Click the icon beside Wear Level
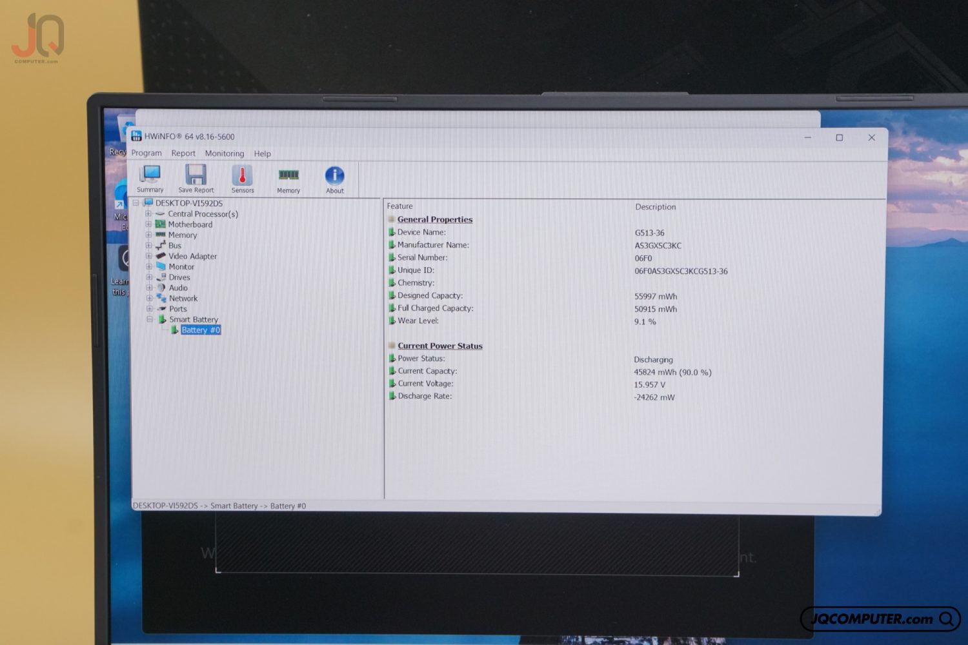Viewport: 968px width, 645px height. point(391,321)
